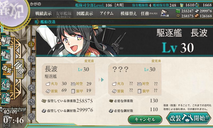
Task: Open the 入渠 docking repair sidebar icon
Action: pyautogui.click(x=6, y=84)
